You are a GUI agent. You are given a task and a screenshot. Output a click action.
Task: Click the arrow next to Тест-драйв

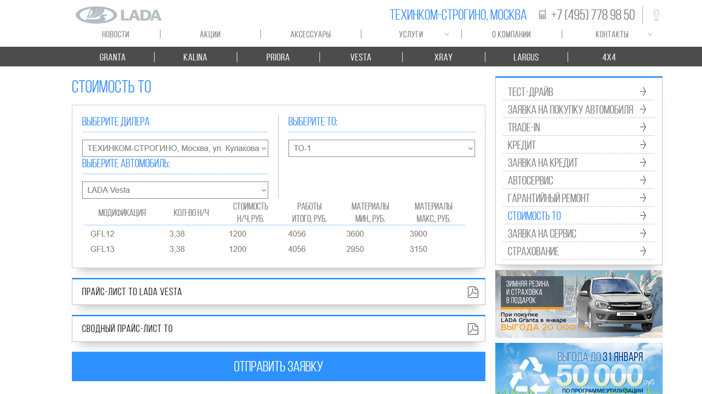pos(642,92)
